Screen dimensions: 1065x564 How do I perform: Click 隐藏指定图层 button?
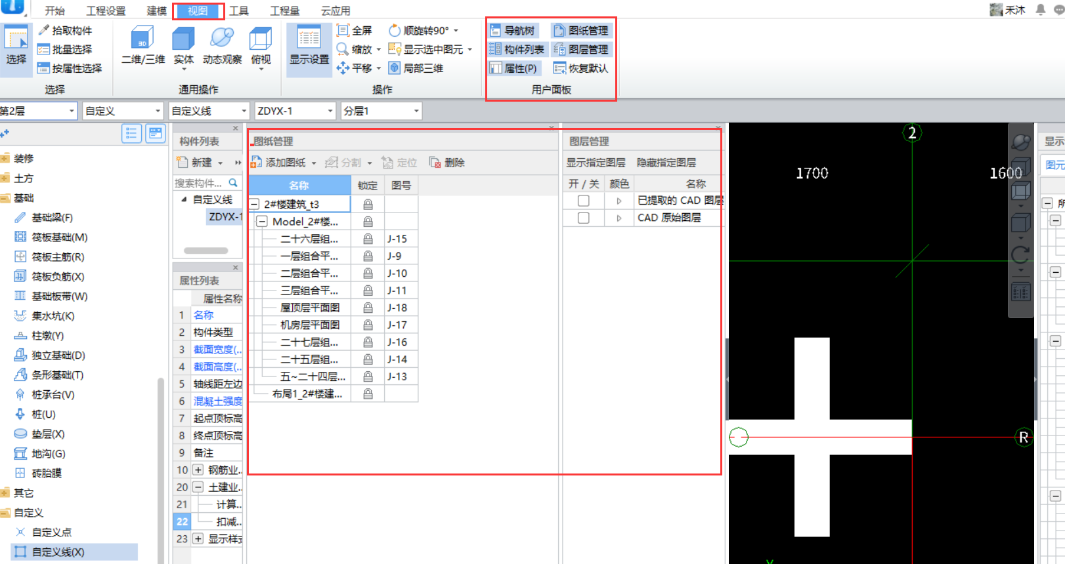click(666, 163)
